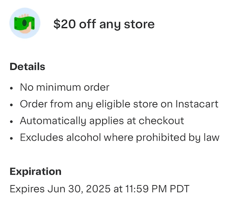
Task: Click the bullet dot before 'No minimum order'
Action: coord(11,88)
